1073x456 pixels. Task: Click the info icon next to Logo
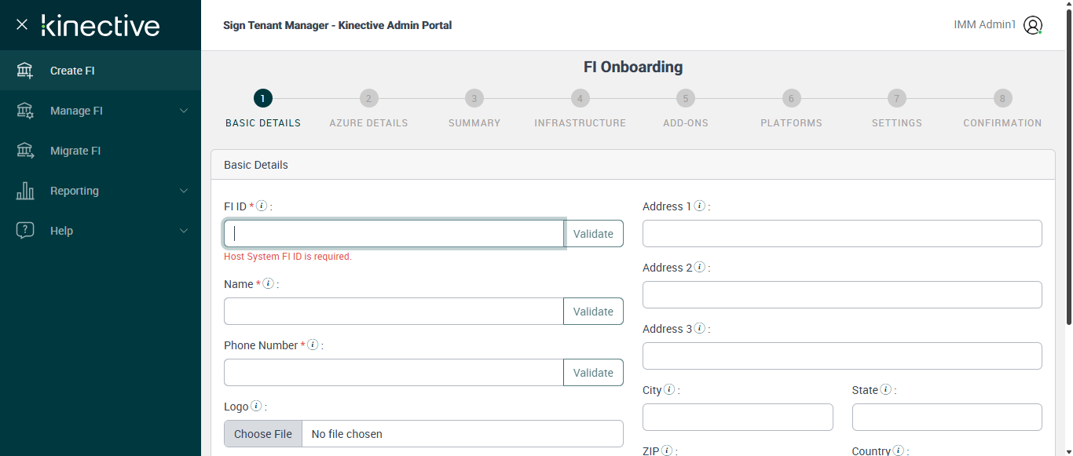pos(256,407)
